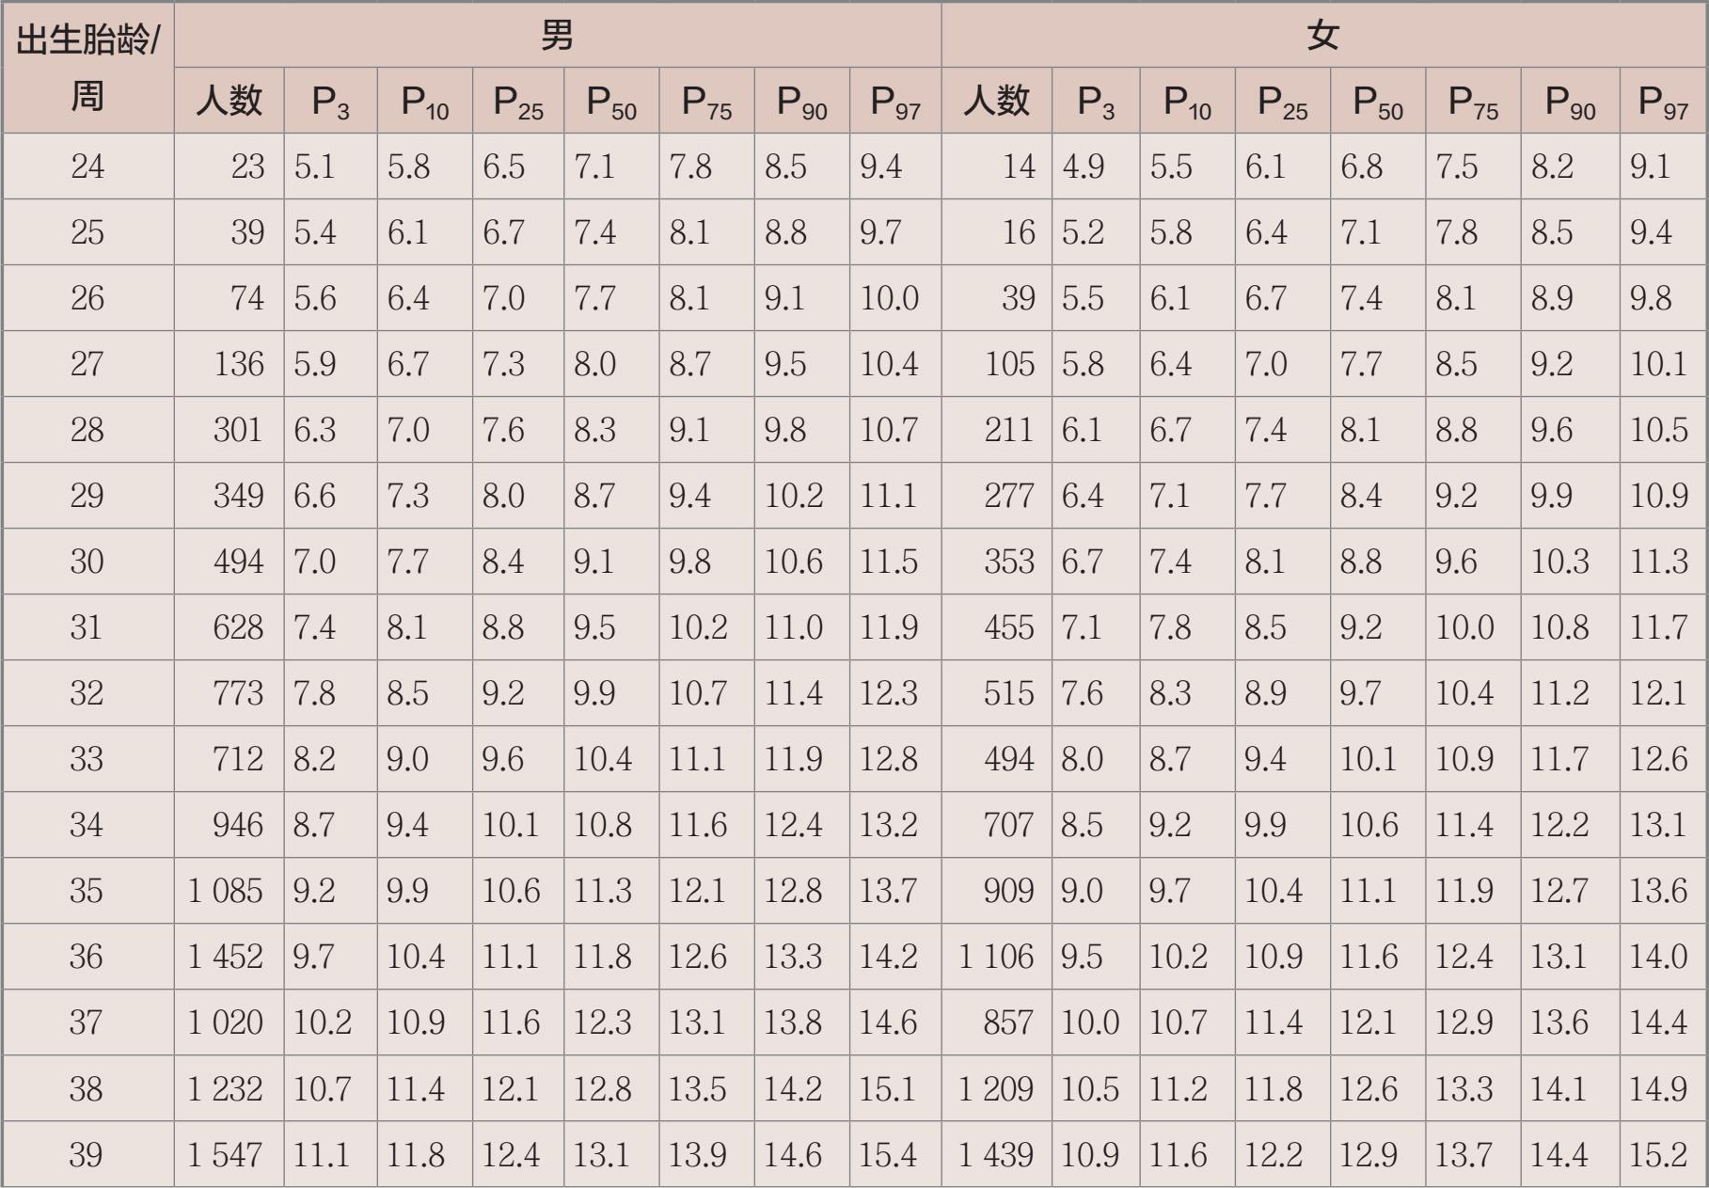1709x1188 pixels.
Task: Select male P97 value 15.4 in week 39
Action: pyautogui.click(x=889, y=1154)
